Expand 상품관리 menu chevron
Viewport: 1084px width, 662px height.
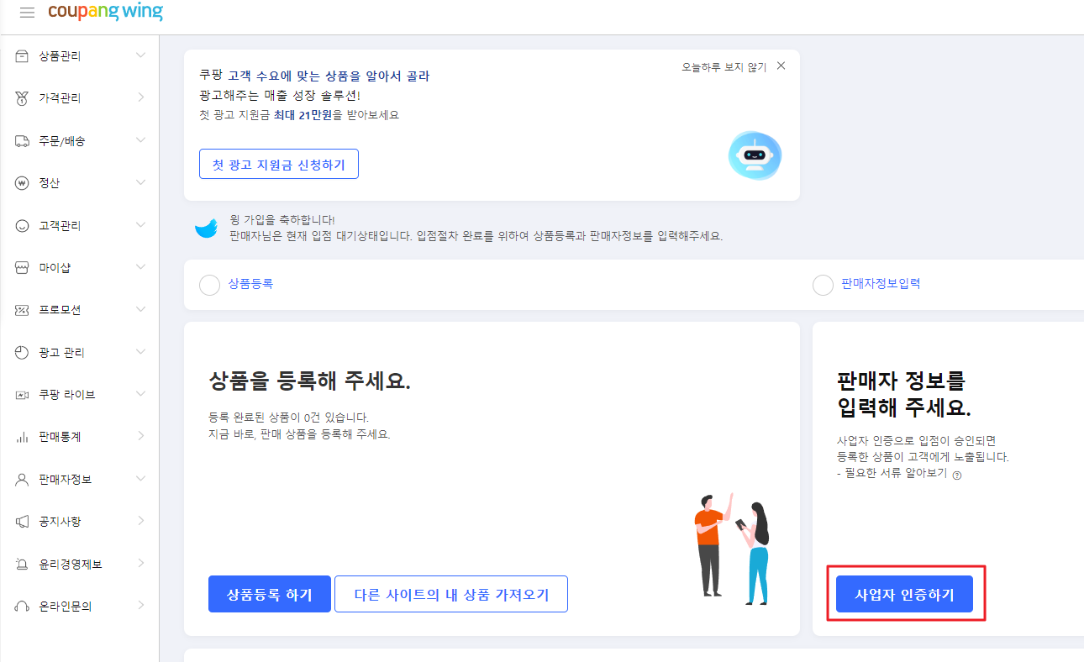coord(140,55)
